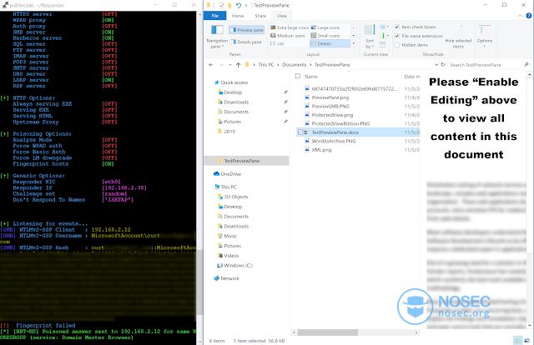Uncheck the TestPreviewPane.docx item checkbox
This screenshot has height=345, width=534.
coord(300,132)
